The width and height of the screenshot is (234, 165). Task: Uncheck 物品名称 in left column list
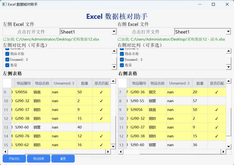click(x=7, y=54)
